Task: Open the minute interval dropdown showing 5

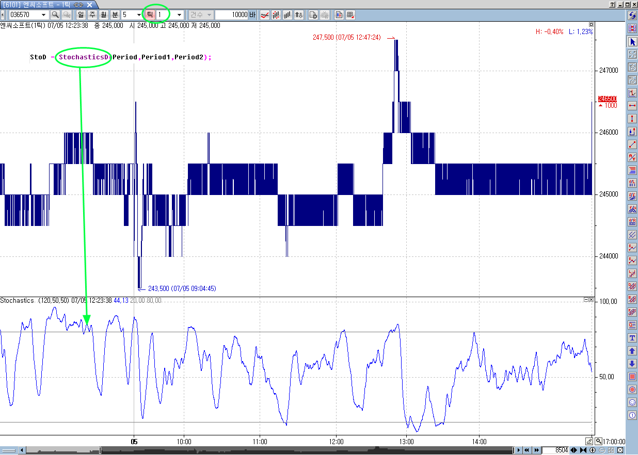Action: pyautogui.click(x=139, y=15)
